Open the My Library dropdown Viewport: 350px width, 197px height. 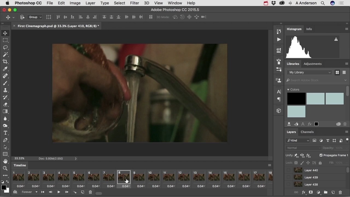coord(310,72)
